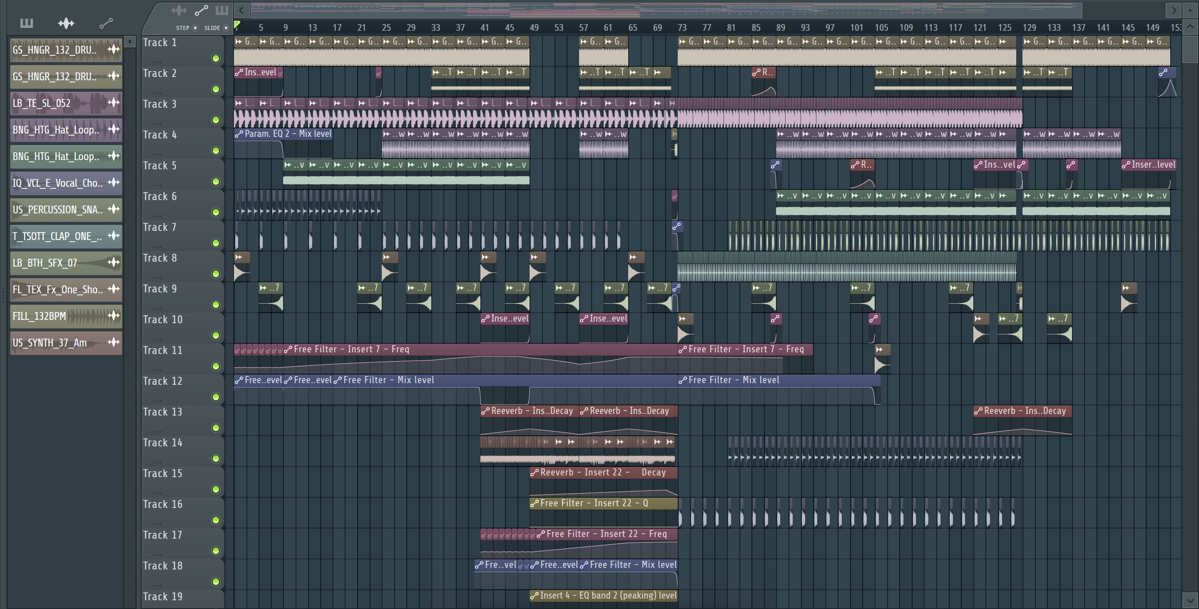Click automation icon on Param. EQ 2 Mix level clip

[x=239, y=134]
